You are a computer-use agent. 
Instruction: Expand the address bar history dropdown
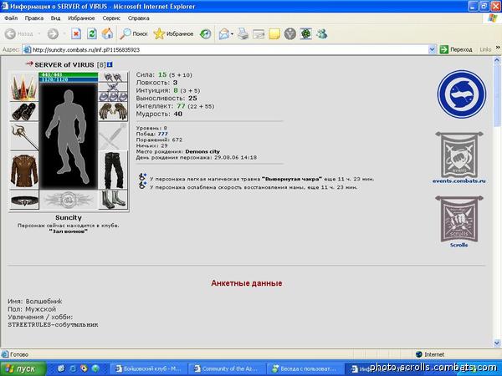(x=432, y=49)
